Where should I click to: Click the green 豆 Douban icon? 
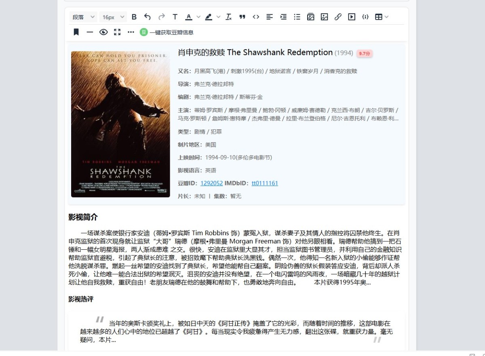[143, 32]
